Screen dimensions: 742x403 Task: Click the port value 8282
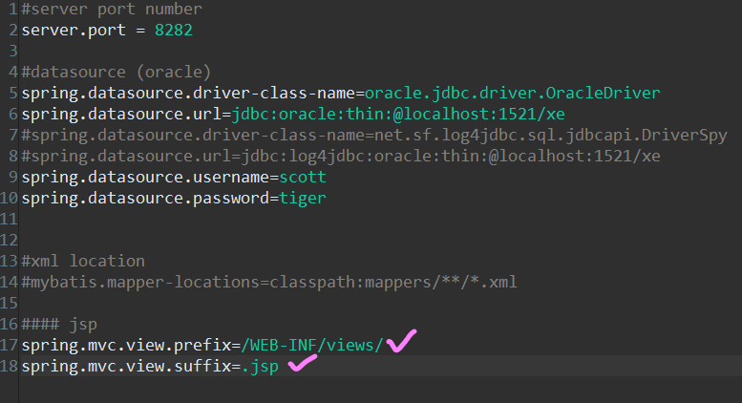pos(174,31)
